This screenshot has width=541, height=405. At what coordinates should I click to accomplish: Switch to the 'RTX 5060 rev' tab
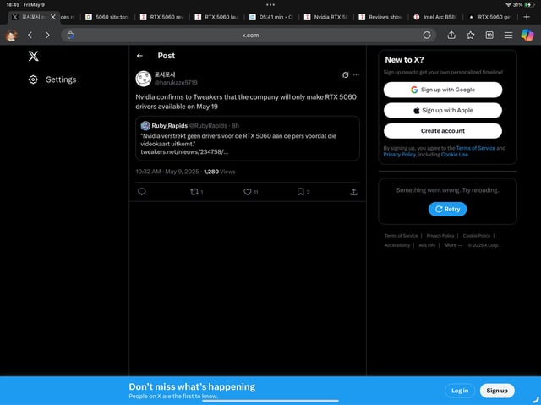161,17
